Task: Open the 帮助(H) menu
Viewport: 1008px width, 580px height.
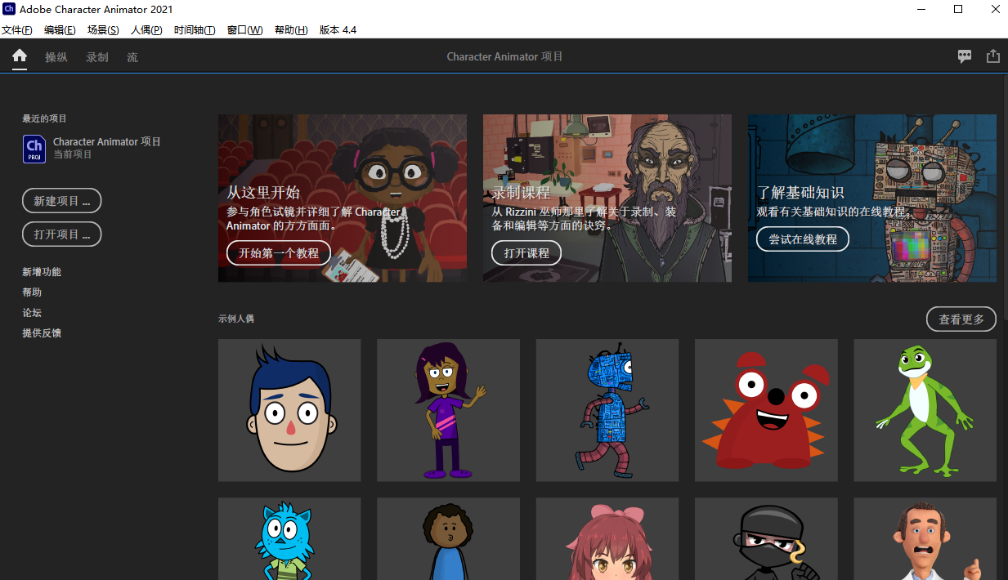Action: [x=291, y=30]
